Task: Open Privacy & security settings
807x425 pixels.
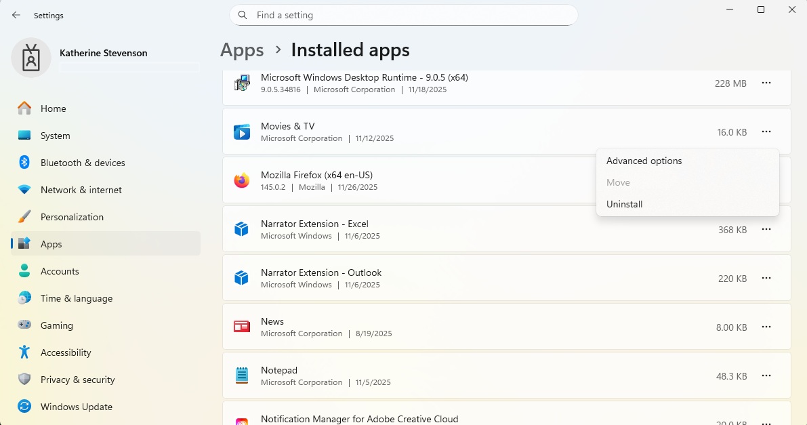Action: [77, 380]
